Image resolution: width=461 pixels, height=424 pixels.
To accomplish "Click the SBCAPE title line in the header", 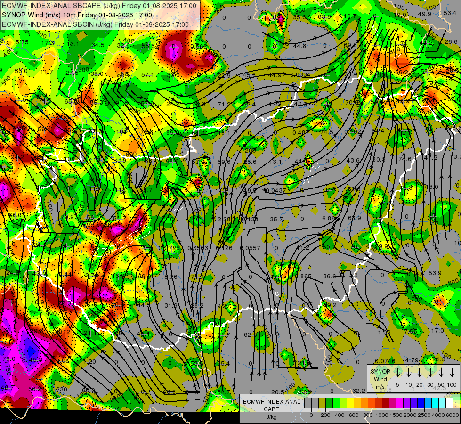I will [99, 6].
